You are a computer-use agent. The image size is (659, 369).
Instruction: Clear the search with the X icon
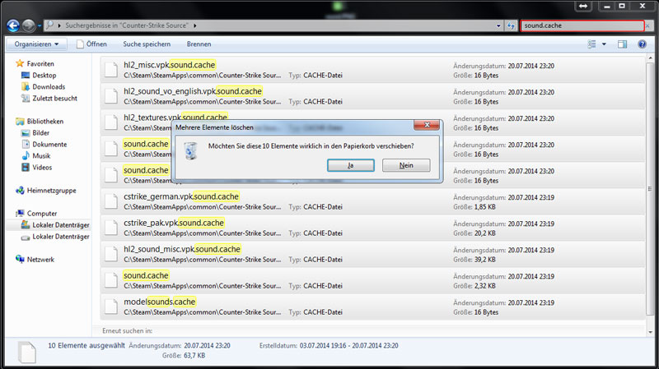(x=647, y=25)
